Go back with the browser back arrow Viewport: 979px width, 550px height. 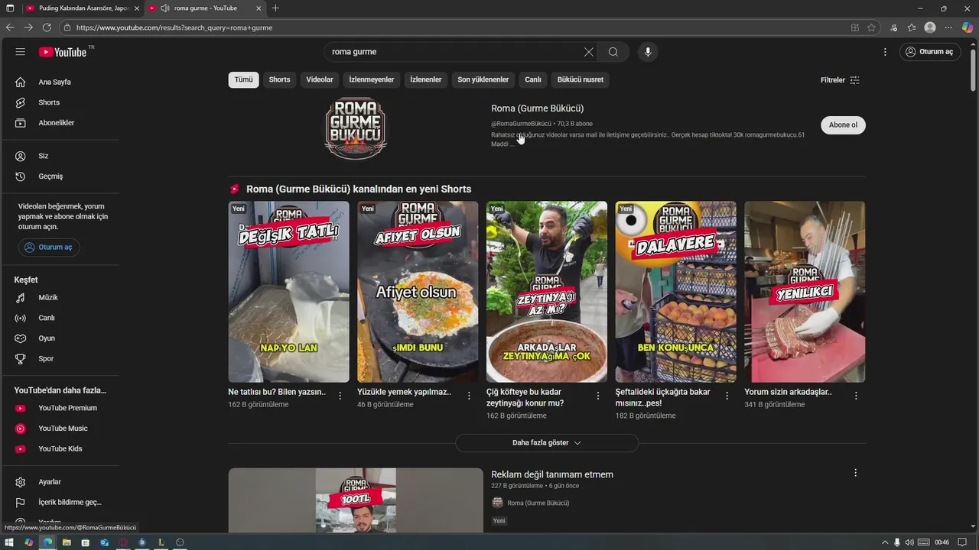10,27
